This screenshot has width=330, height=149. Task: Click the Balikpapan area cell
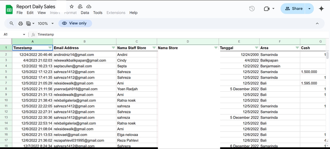coord(280,60)
